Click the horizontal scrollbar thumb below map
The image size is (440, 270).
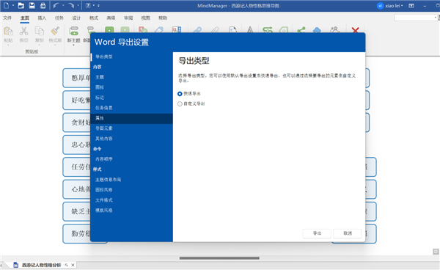[219, 258]
